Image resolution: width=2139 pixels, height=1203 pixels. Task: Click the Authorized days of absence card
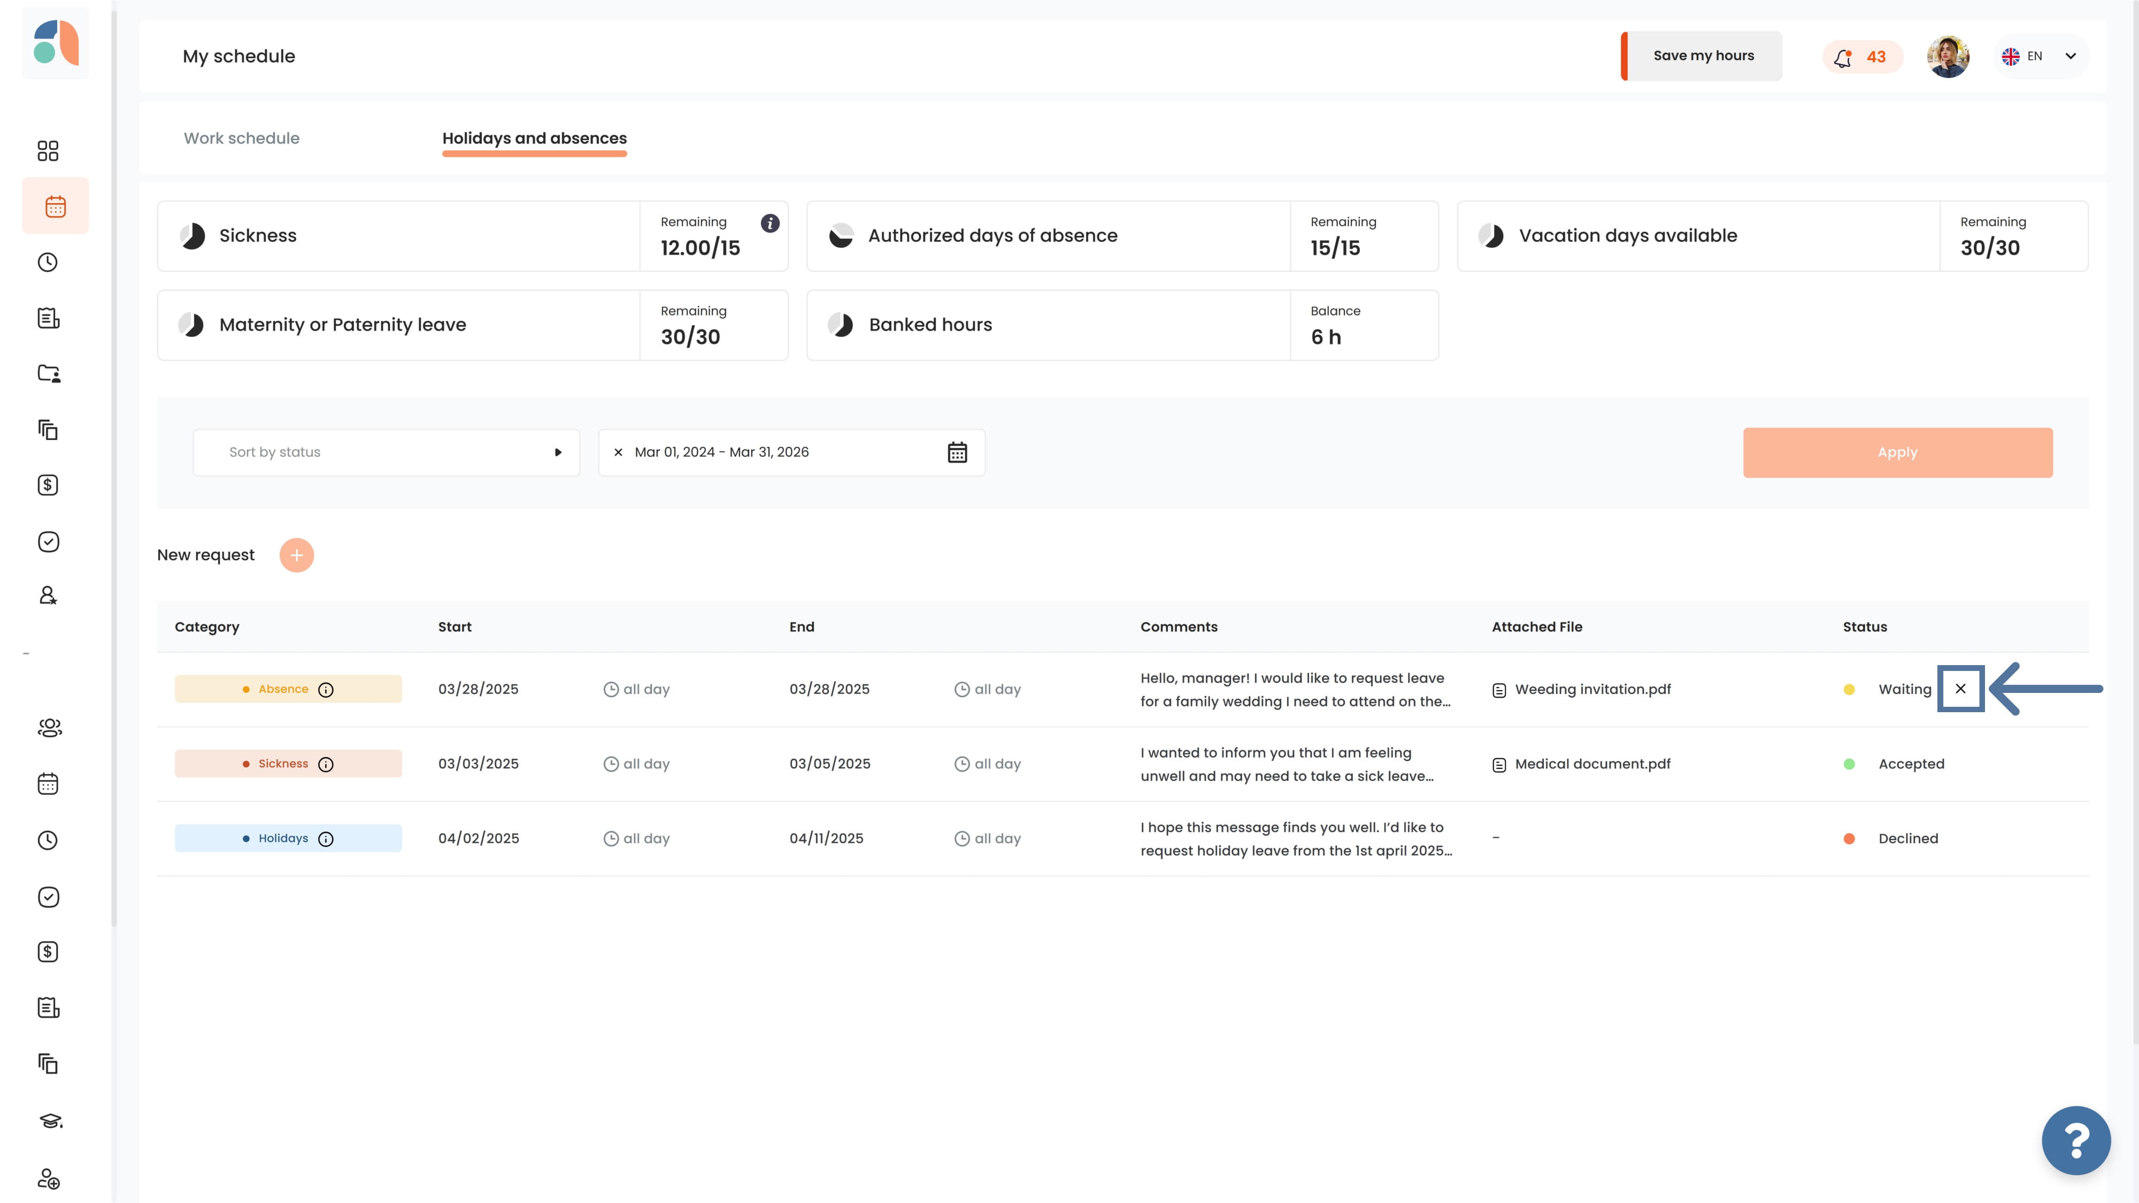coord(1122,236)
